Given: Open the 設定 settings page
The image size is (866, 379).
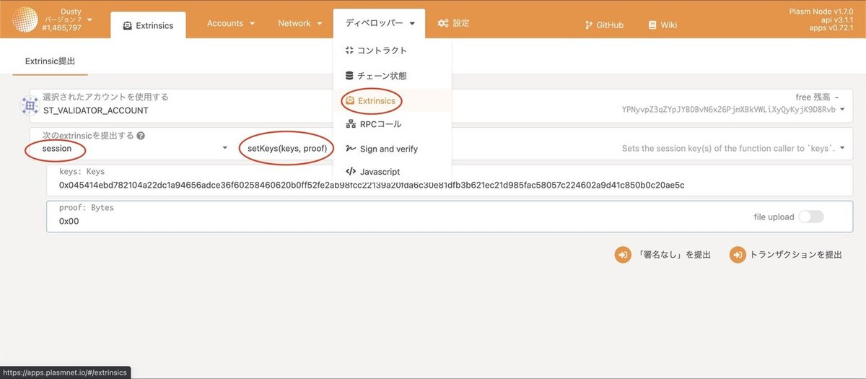Looking at the screenshot, I should point(453,23).
